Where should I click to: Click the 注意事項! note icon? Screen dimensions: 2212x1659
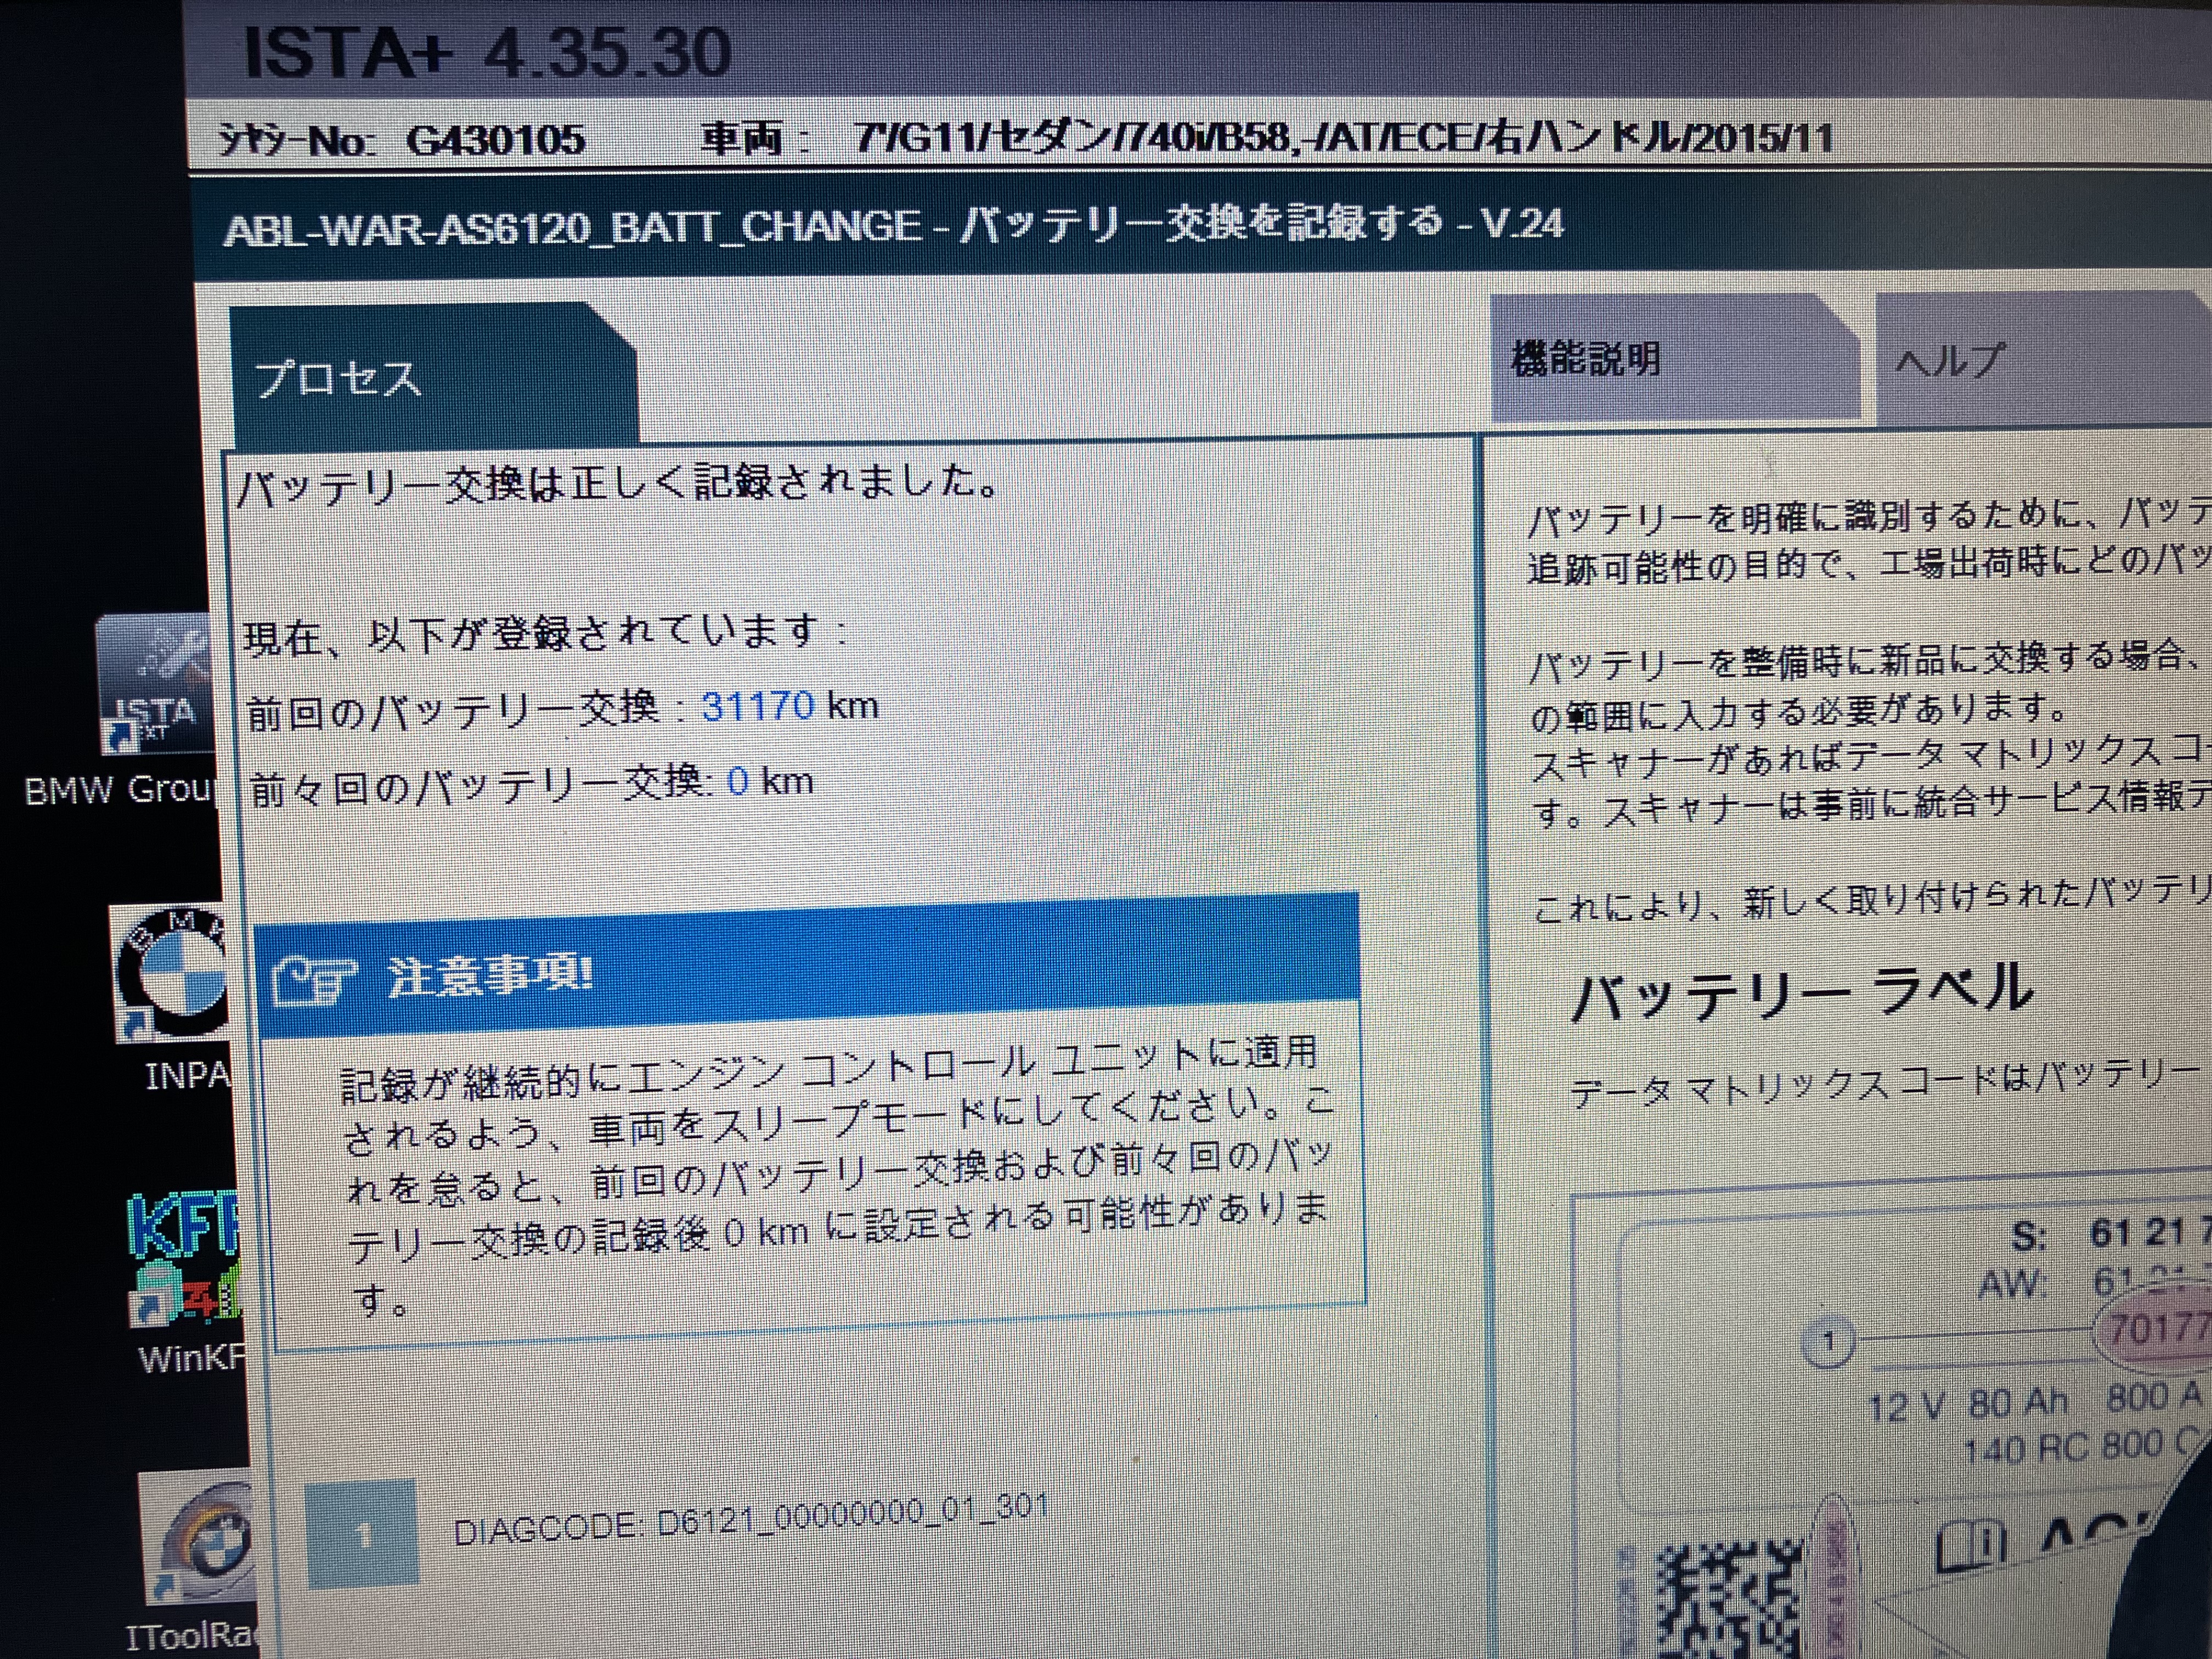pos(314,980)
